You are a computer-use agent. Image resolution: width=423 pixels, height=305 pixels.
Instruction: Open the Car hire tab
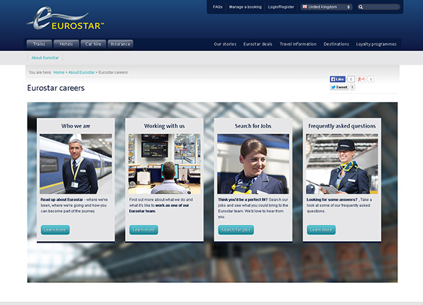(93, 44)
